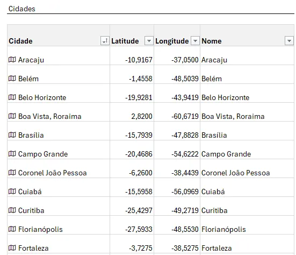Viewport: 296px width, 255px height.
Task: Click the map icon beside Cuiabá
Action: pos(12,192)
